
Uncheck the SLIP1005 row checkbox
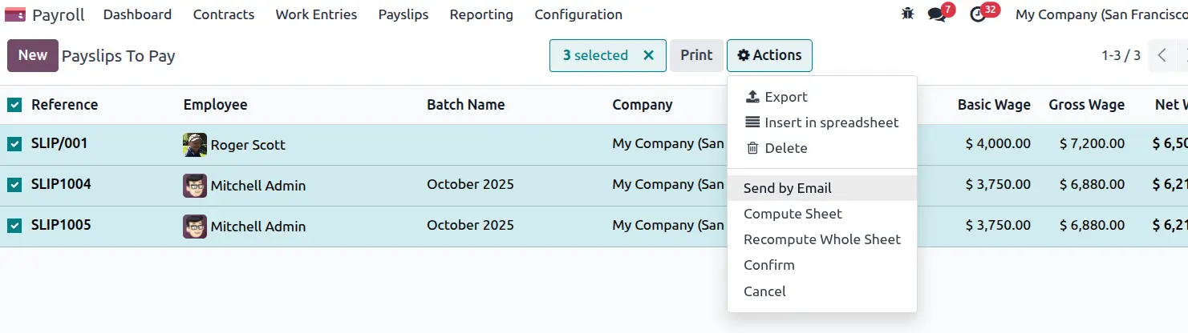click(14, 226)
